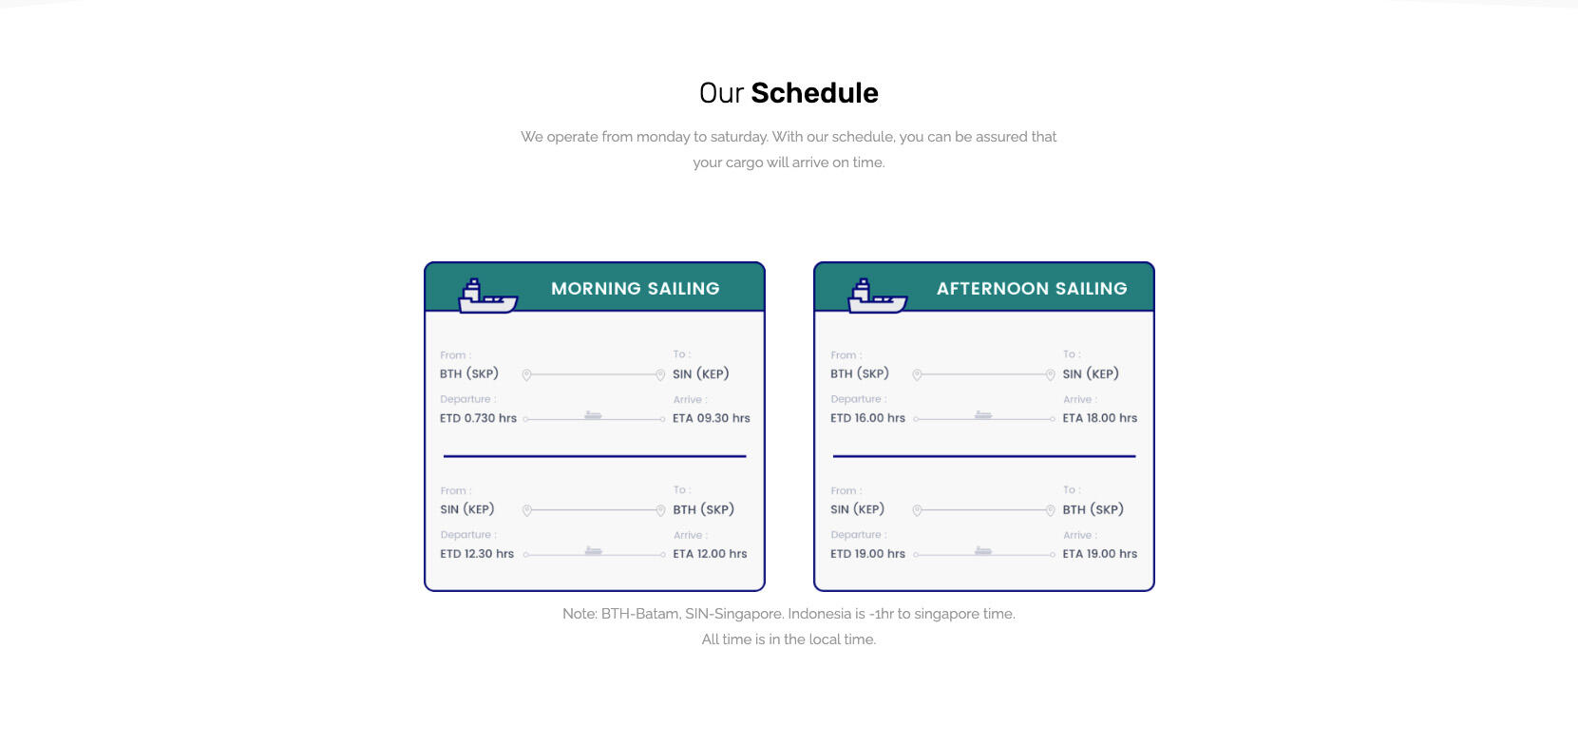
Task: Click origin pin beside SIN (KEP) in Morning Sailing
Action: pyautogui.click(x=526, y=511)
